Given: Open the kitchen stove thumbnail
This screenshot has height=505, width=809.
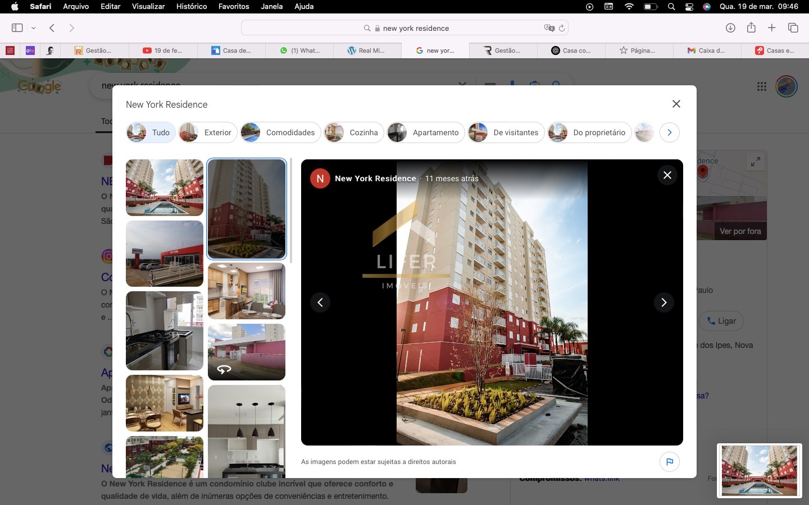Looking at the screenshot, I should [x=165, y=330].
